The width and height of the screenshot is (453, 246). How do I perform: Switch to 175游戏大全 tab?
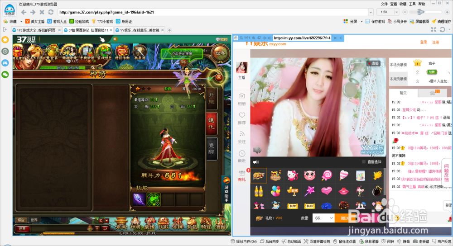(36, 30)
